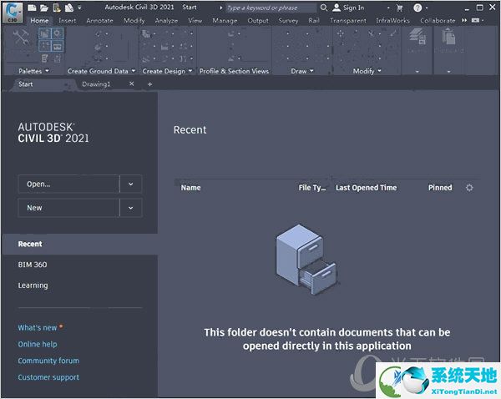Viewport: 501px width, 399px height.
Task: Click the gear icon next to Pinned column
Action: [x=469, y=188]
